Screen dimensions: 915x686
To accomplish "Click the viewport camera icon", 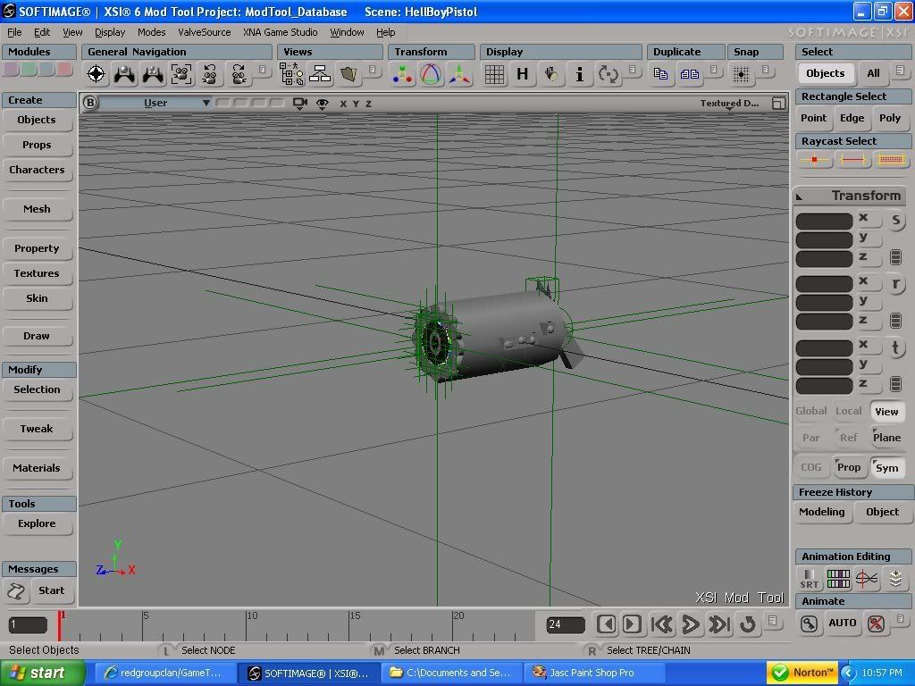I will click(300, 104).
